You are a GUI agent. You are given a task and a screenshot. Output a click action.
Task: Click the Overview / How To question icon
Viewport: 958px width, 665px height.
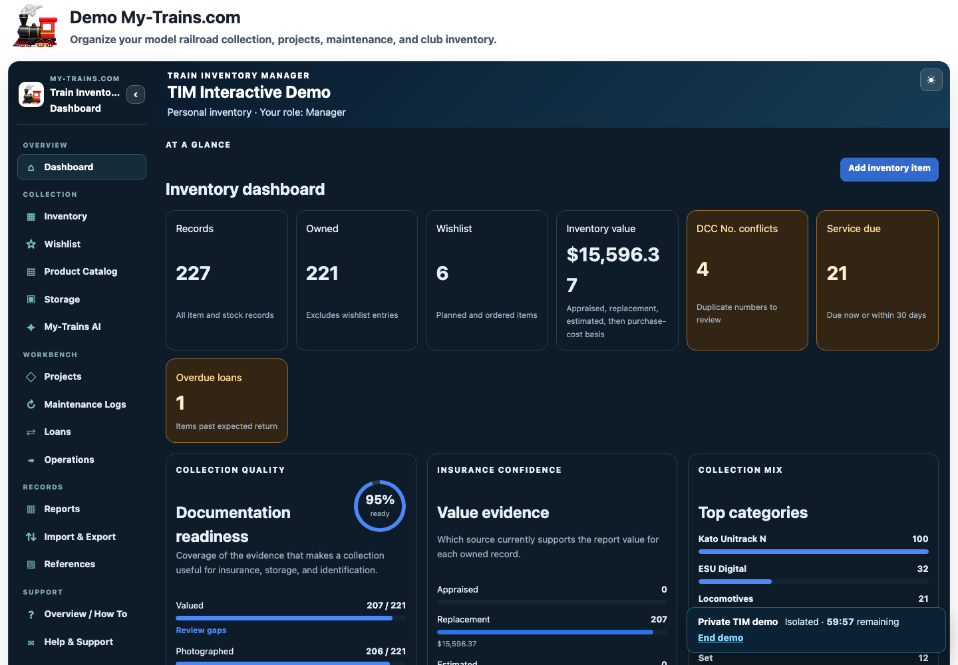(x=31, y=614)
